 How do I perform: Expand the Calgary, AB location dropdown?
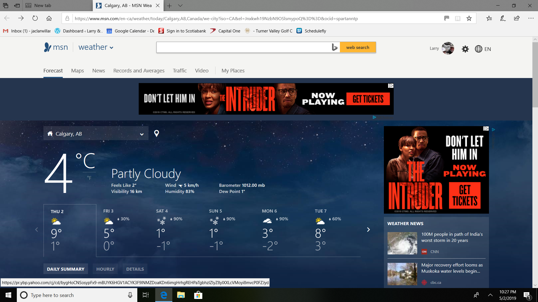pos(142,134)
